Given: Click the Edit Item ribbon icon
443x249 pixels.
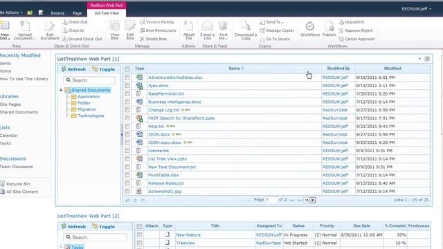Looking at the screenshot, I should [130, 30].
